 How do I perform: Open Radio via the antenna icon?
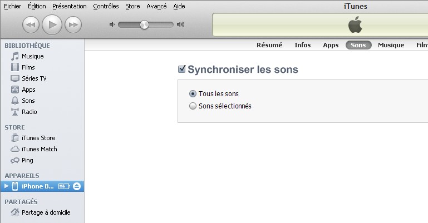click(x=14, y=112)
